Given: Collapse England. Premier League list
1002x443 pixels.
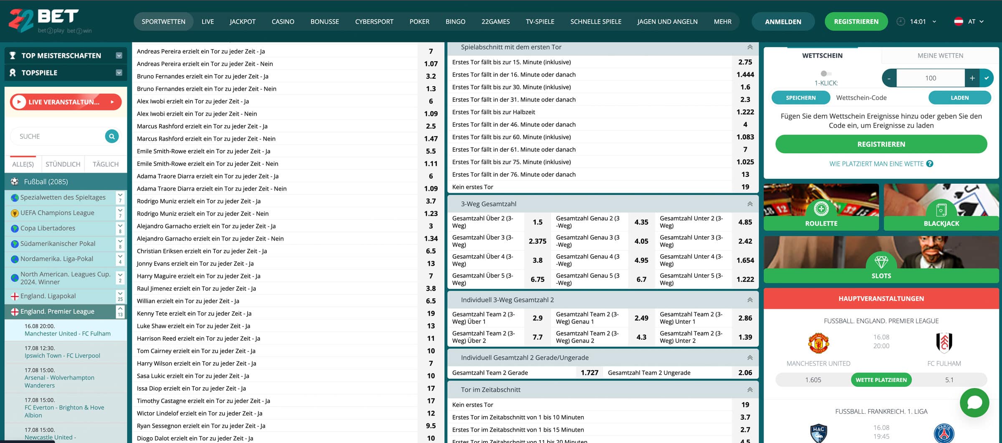Looking at the screenshot, I should 120,311.
